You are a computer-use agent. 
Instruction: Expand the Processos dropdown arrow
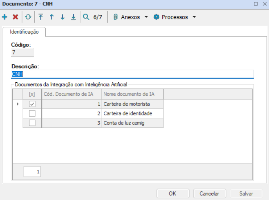(x=194, y=17)
